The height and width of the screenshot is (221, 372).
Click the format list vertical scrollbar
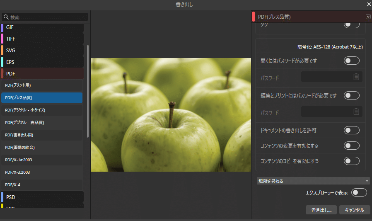coord(88,91)
